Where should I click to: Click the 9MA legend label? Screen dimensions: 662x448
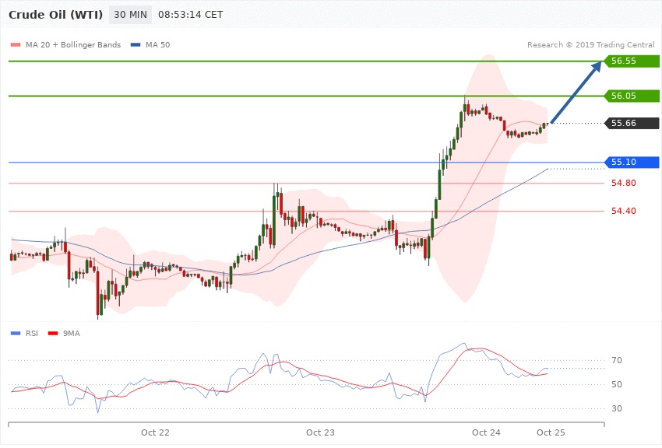pos(72,334)
